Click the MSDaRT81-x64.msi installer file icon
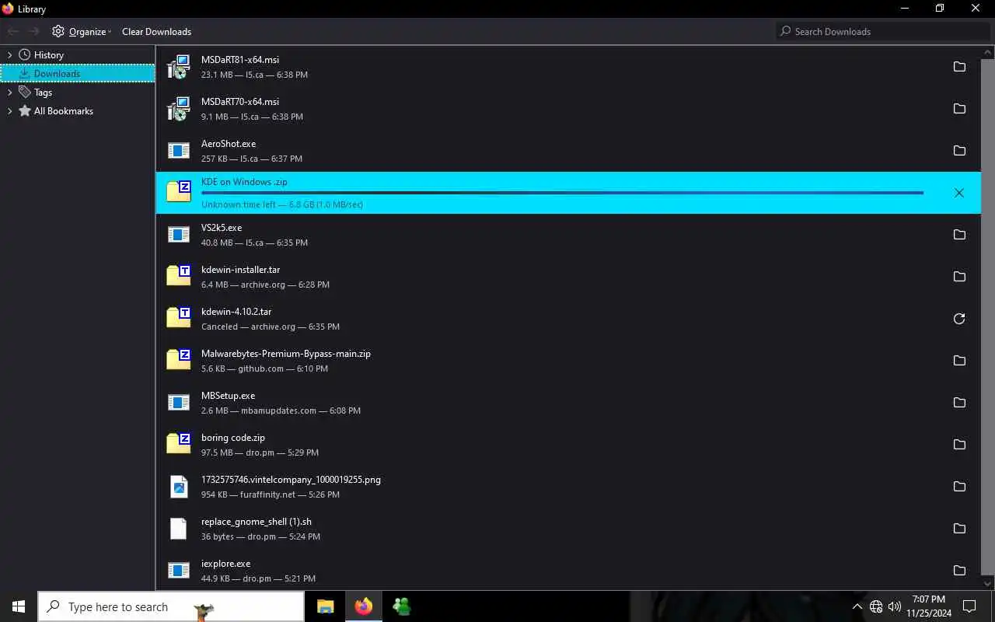995x622 pixels. pos(179,67)
